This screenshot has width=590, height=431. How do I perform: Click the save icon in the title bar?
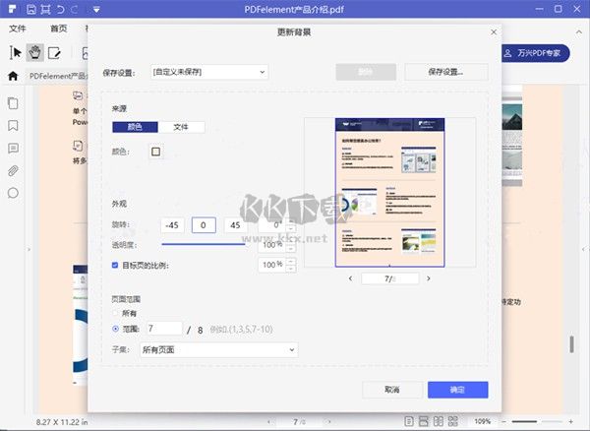(31, 9)
